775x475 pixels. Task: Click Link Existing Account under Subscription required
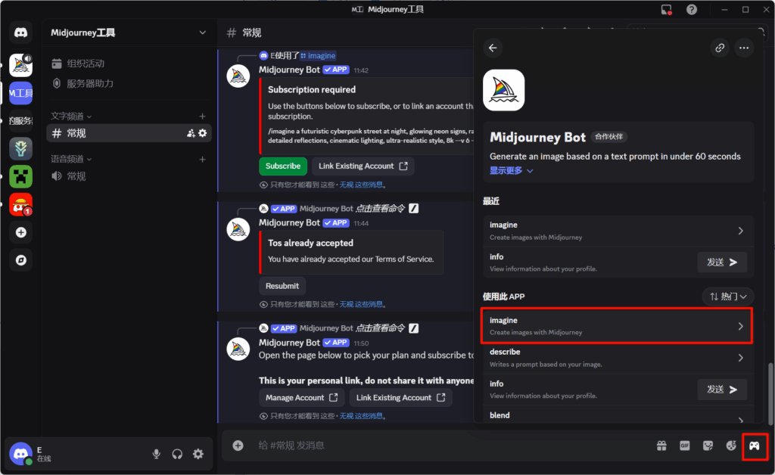(x=363, y=166)
